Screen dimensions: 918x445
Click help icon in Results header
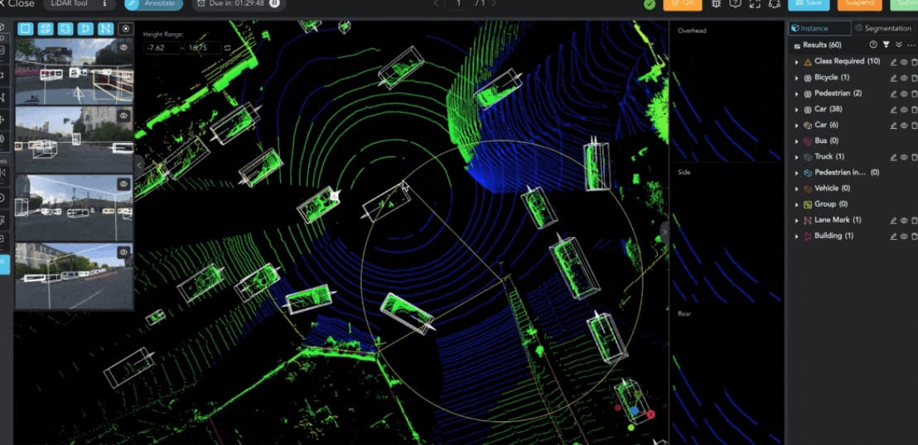(873, 45)
